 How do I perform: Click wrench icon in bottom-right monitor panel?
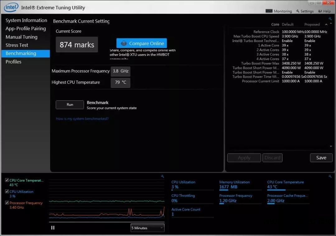(x=330, y=177)
